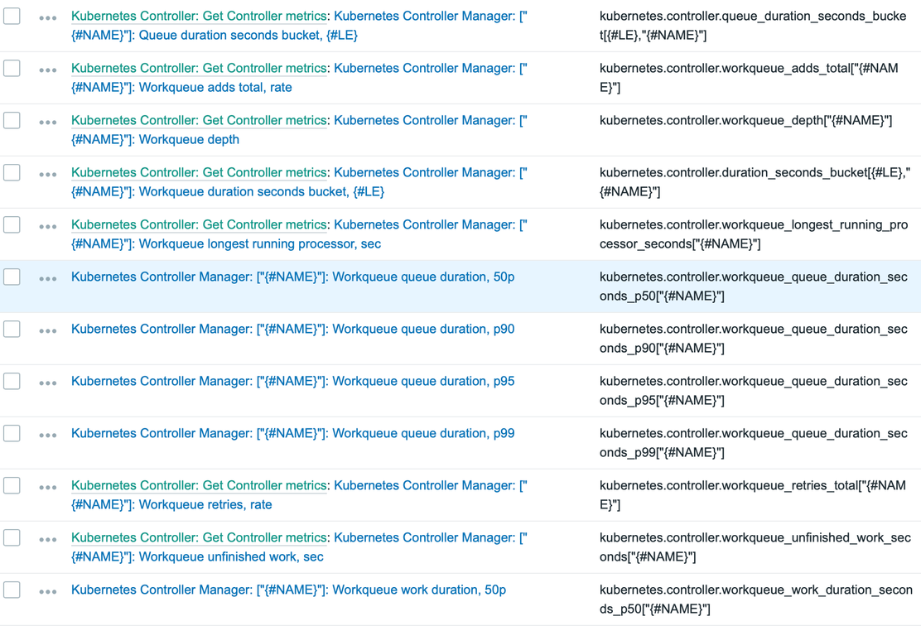Select key kubernetes.controller.duration_seconds_bucket text
Viewport: 921px width, 626px height.
(x=755, y=182)
